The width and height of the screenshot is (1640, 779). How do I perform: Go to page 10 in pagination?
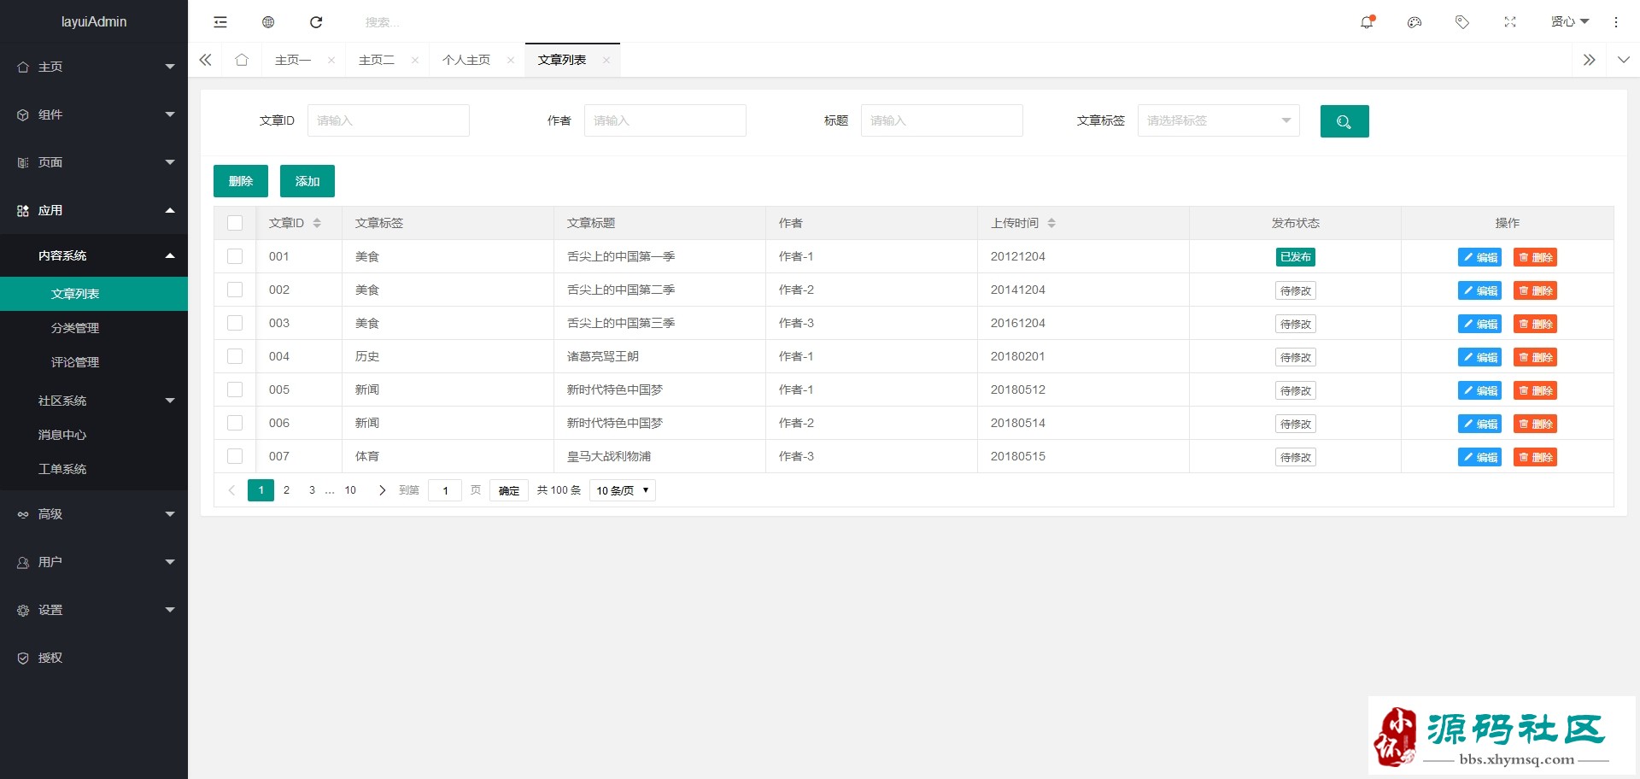[x=350, y=490]
